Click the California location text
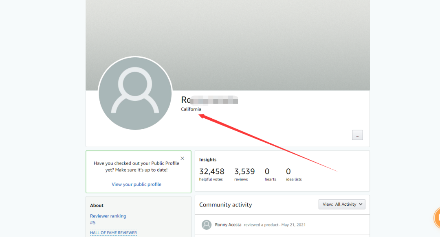440x237 pixels. (191, 109)
